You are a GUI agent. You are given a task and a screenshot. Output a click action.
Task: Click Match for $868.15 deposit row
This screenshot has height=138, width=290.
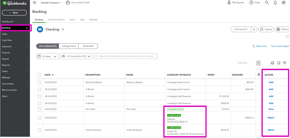271,118
